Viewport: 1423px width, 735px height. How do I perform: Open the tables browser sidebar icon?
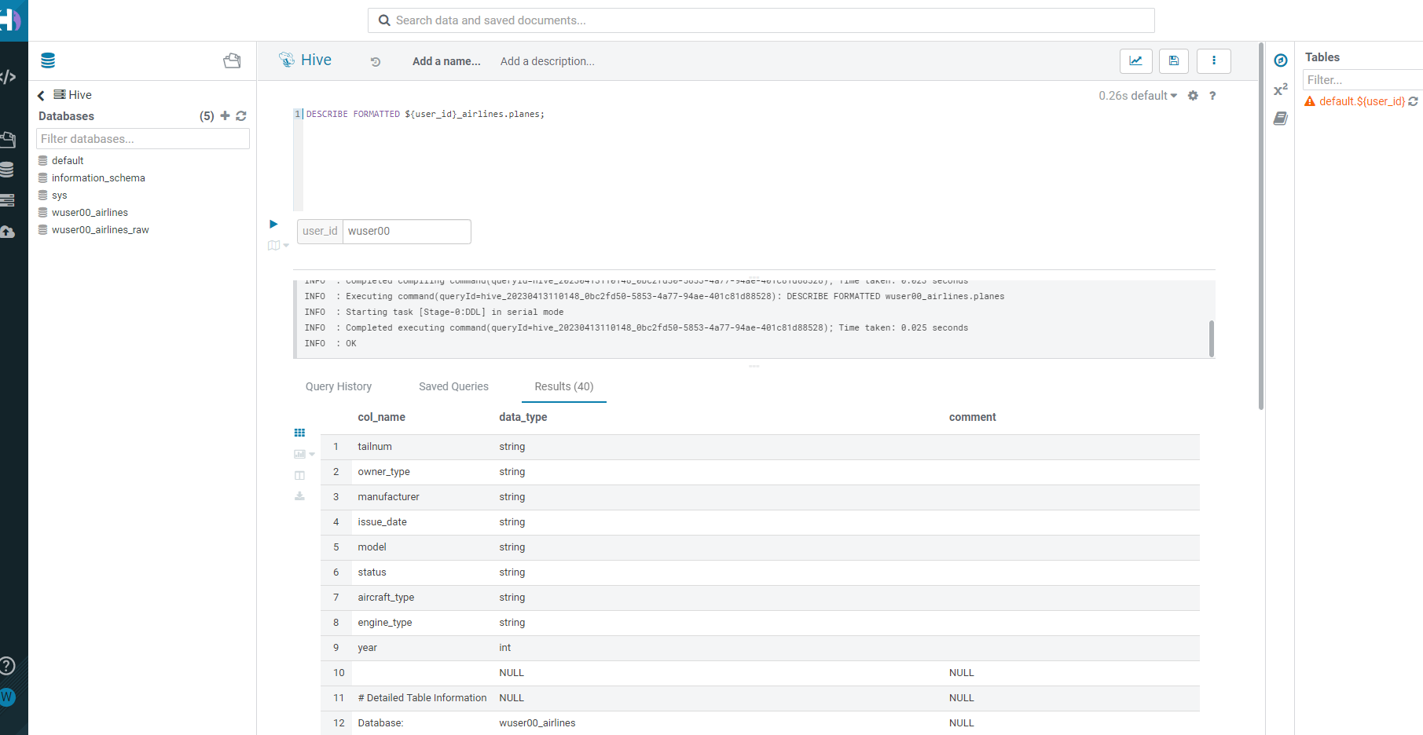[x=7, y=170]
